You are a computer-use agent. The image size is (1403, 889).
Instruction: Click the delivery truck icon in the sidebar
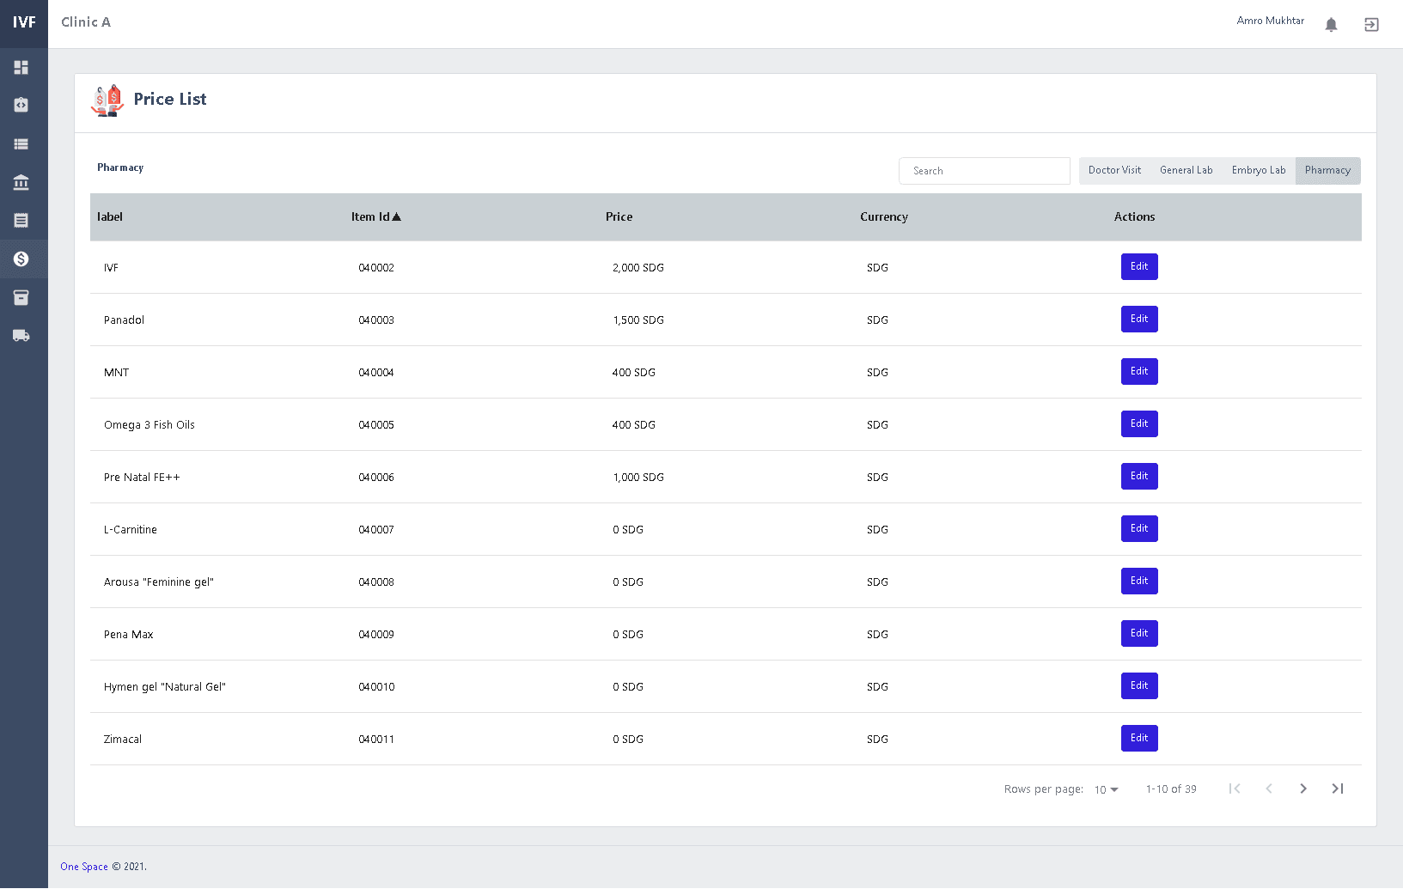point(21,335)
